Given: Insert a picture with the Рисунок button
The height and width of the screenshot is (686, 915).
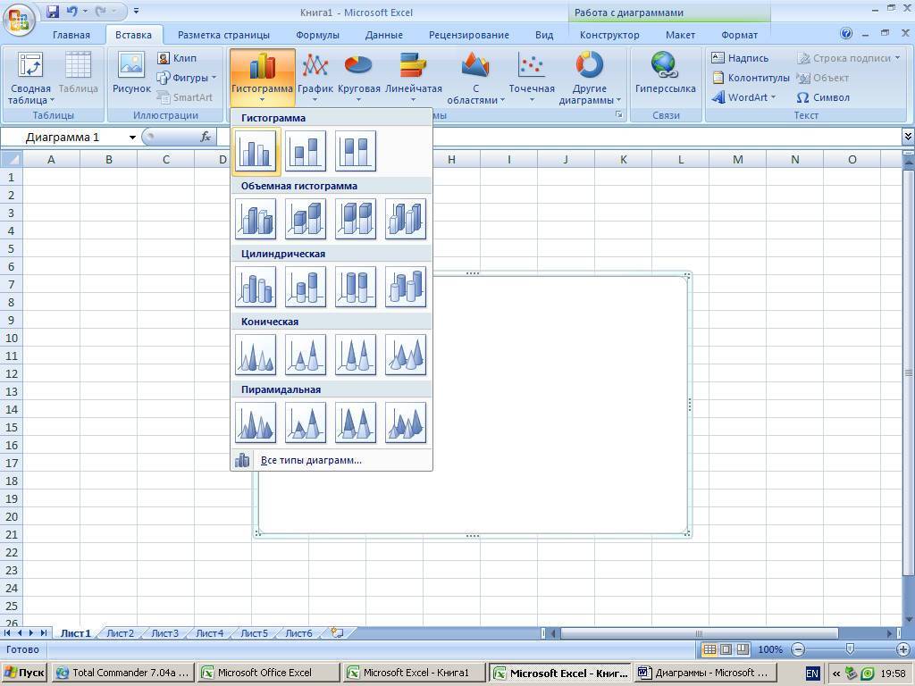Looking at the screenshot, I should 131,73.
